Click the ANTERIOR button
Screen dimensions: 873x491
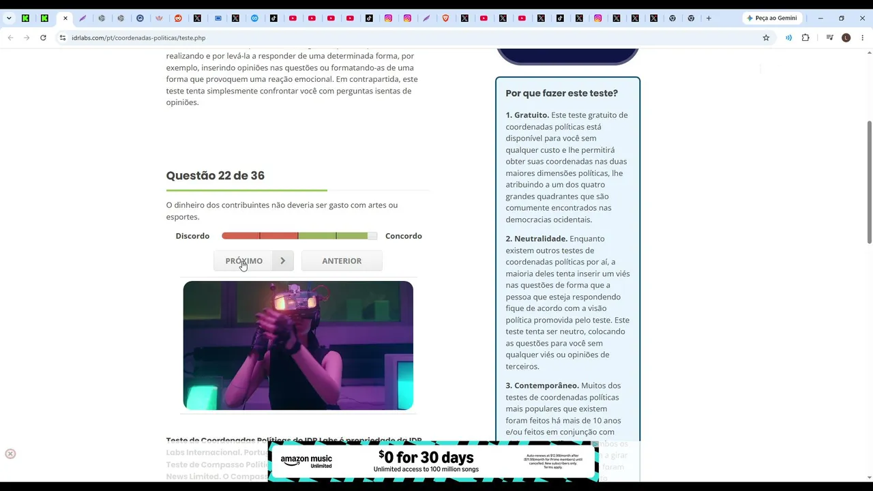click(x=342, y=261)
